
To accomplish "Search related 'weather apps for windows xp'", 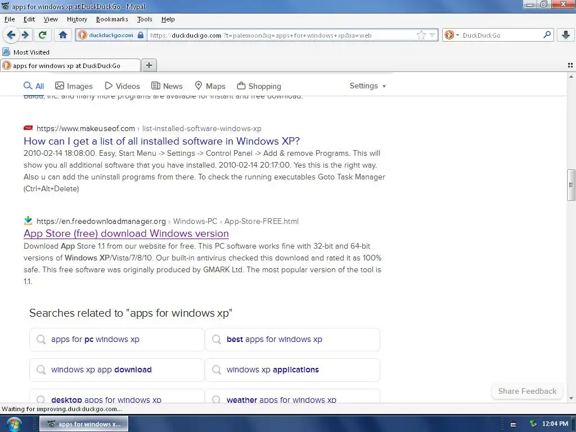I will point(292,397).
